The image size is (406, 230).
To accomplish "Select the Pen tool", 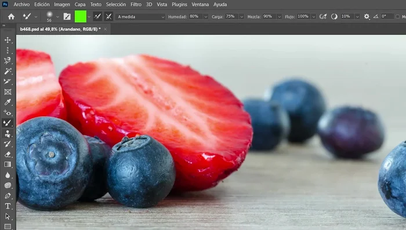I will (x=8, y=196).
